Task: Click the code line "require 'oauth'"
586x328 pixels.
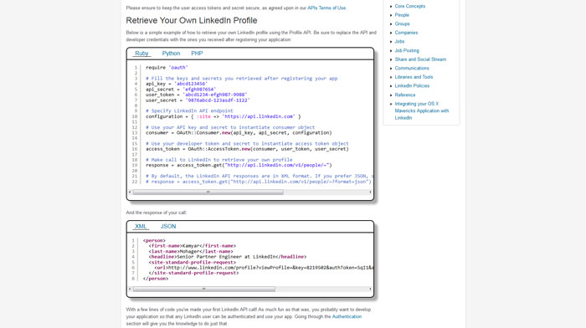Action: (167, 68)
